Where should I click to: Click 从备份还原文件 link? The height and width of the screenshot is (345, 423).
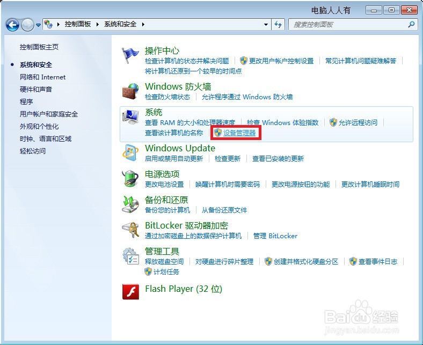point(224,210)
